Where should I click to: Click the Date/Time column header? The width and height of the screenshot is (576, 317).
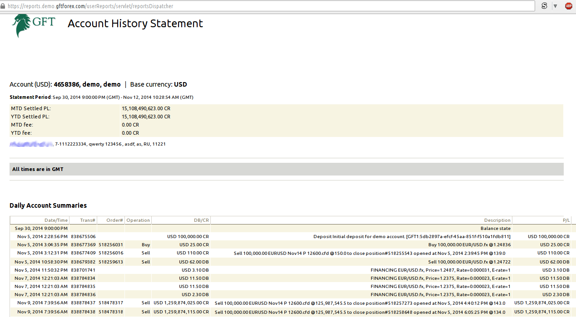click(x=56, y=220)
